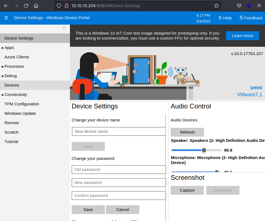This screenshot has height=221, width=265.
Task: Click the shield tracking protection icon
Action: point(59,6)
